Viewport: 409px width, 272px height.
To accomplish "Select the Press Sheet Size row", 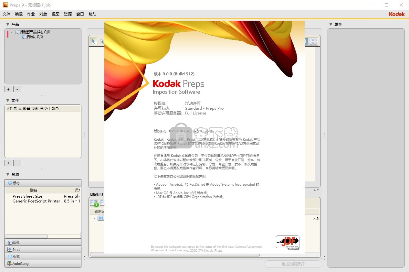I will 43,196.
